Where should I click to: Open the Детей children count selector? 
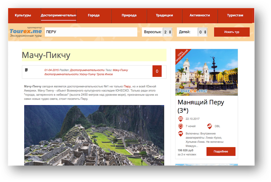pos(202,32)
